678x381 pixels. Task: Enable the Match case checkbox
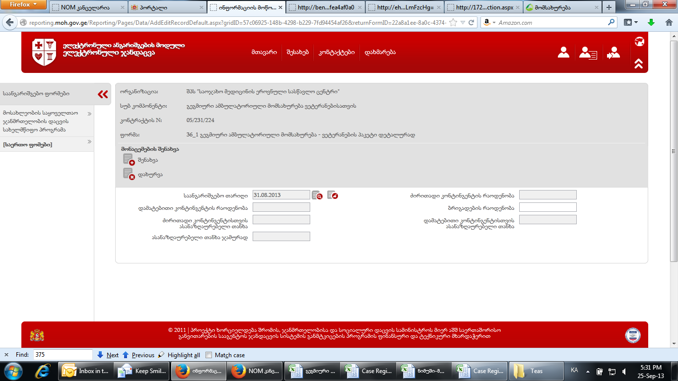[x=209, y=355]
